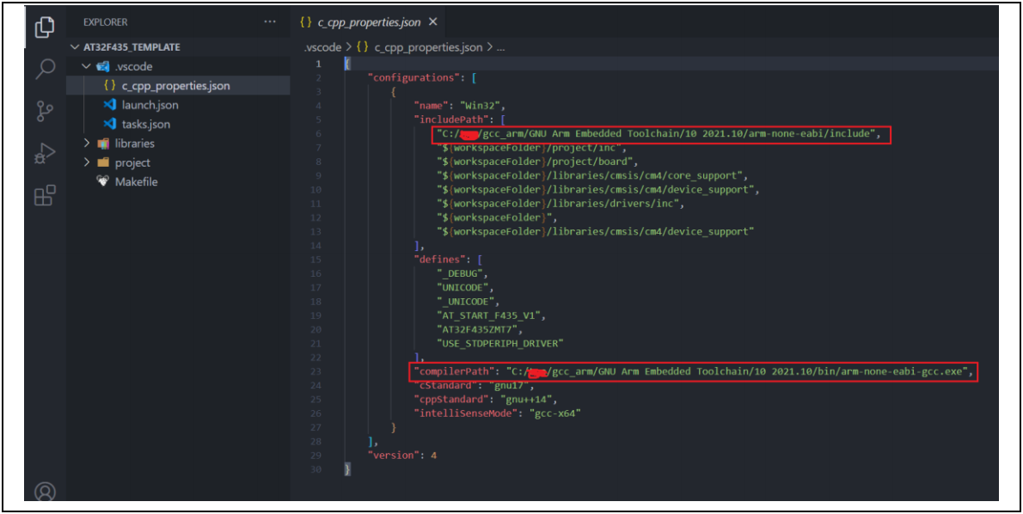The image size is (1023, 514).
Task: Click the JSON braces icon on editor tab
Action: point(306,22)
